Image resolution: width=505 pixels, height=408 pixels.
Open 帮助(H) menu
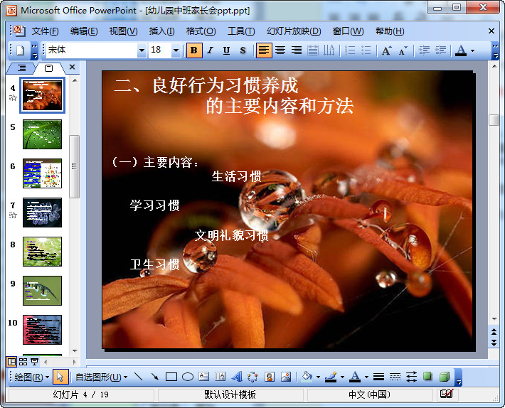click(390, 31)
